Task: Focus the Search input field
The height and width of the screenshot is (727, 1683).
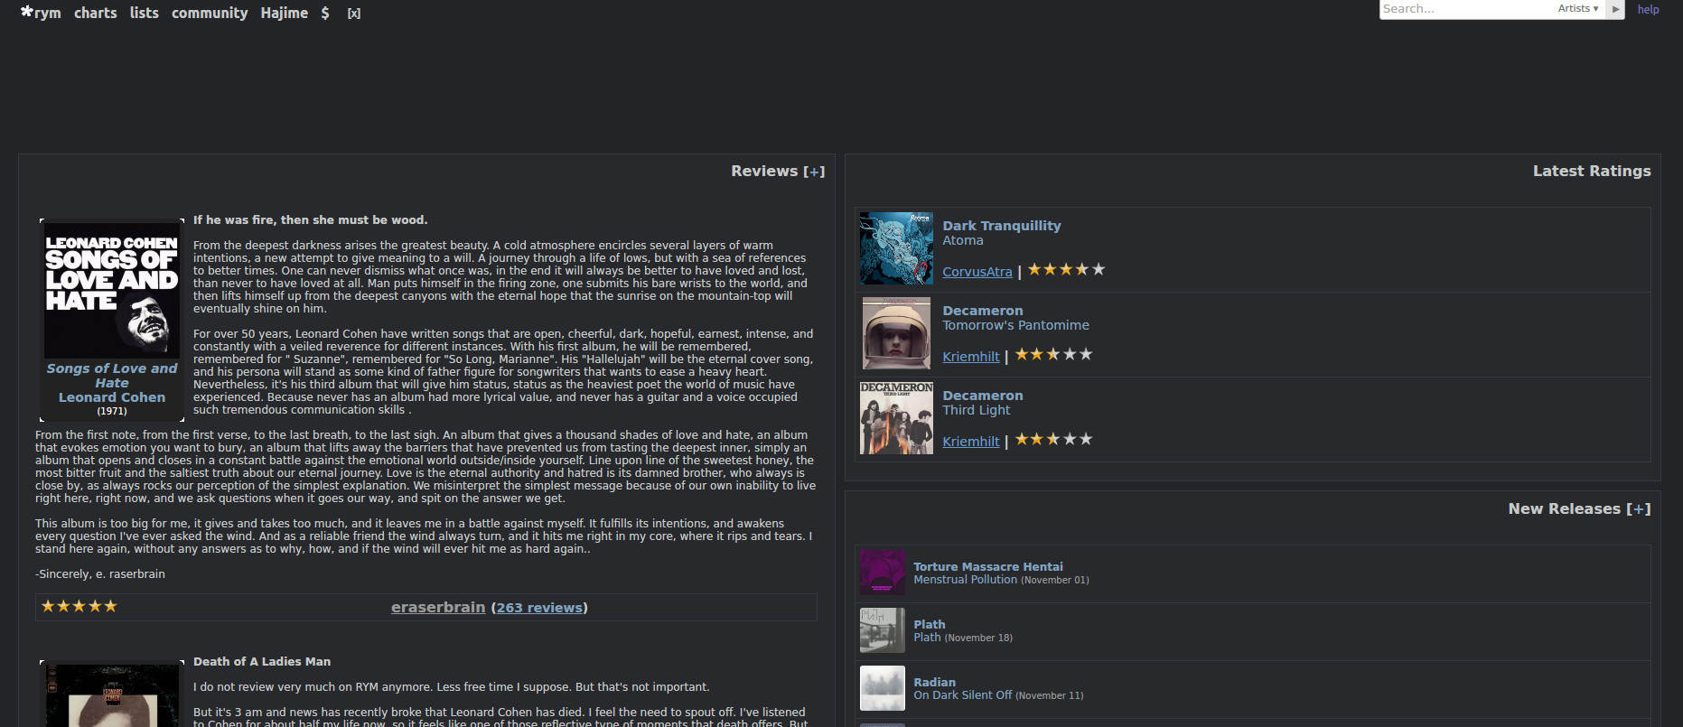Action: (1466, 9)
